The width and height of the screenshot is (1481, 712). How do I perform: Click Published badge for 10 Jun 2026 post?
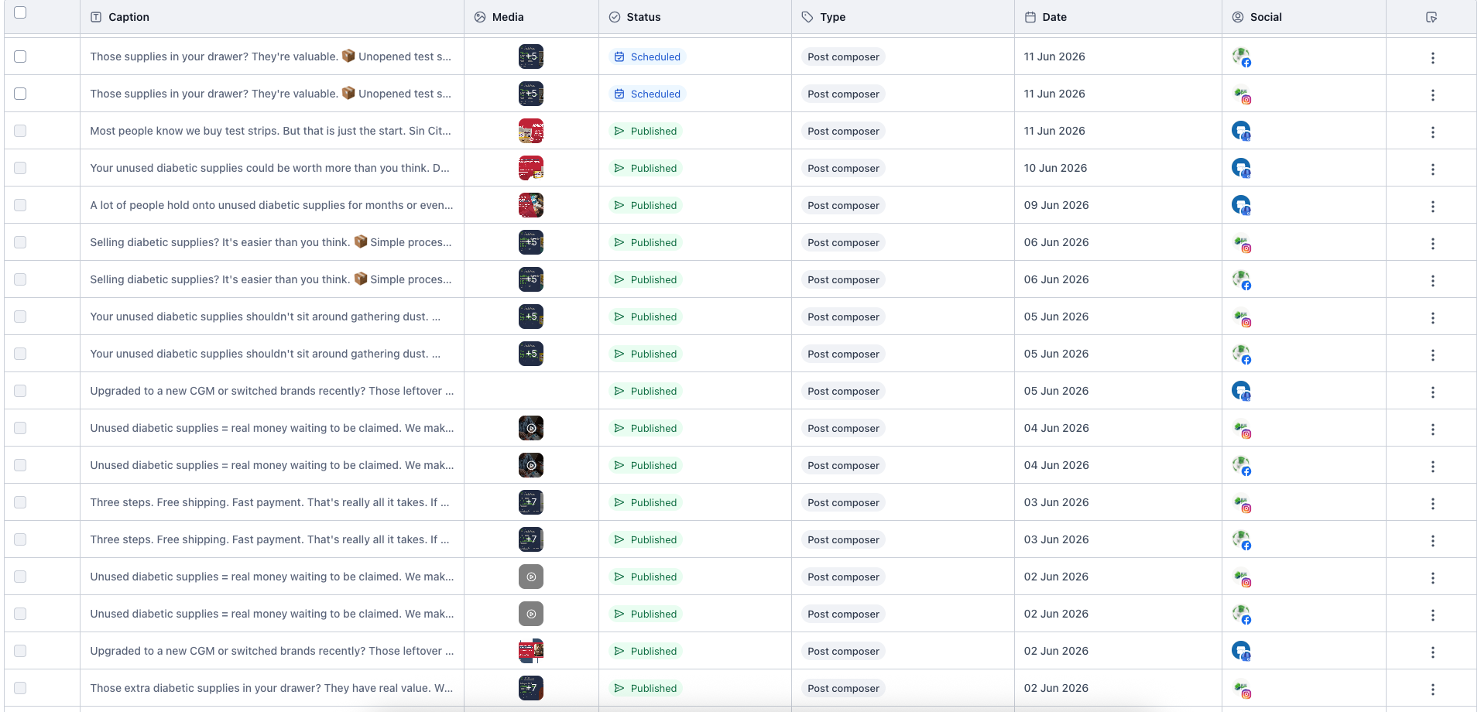[646, 168]
